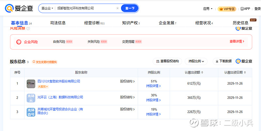This screenshot has height=131, width=261.
Task: Open the 变更提醒 item
Action: click(132, 42)
